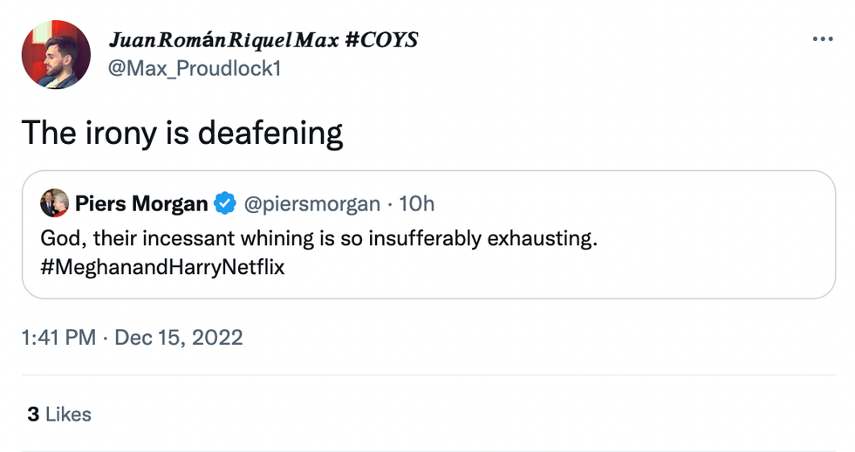The image size is (855, 452).
Task: Click Max_Proudlock1's round profile avatar
Action: click(x=56, y=54)
